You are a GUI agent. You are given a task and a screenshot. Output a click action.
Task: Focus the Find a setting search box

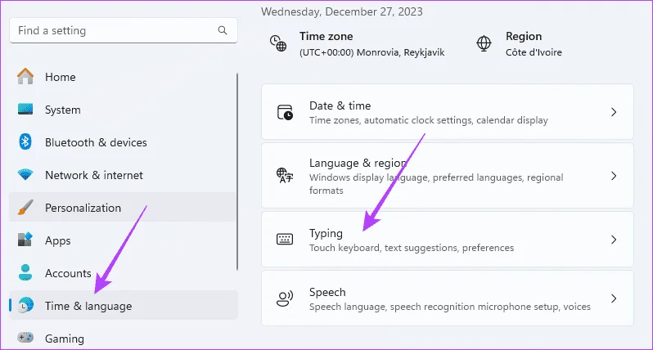[124, 30]
